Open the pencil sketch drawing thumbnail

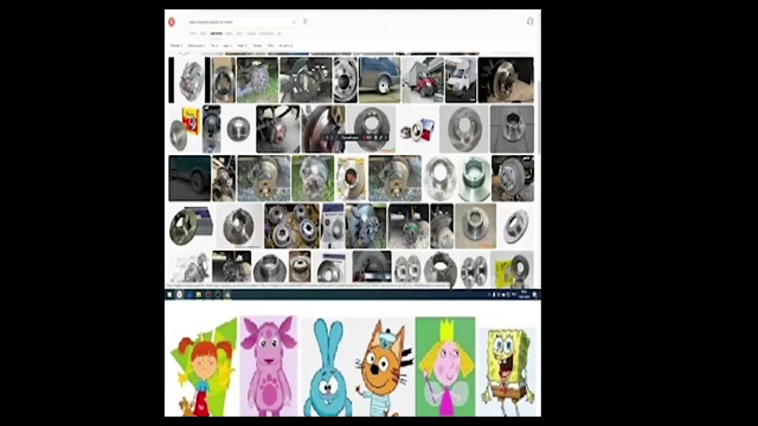click(x=189, y=267)
